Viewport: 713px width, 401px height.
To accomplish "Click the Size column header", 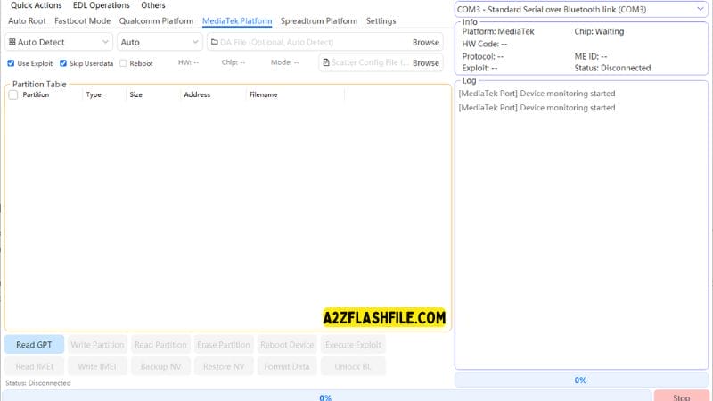I will 136,94.
